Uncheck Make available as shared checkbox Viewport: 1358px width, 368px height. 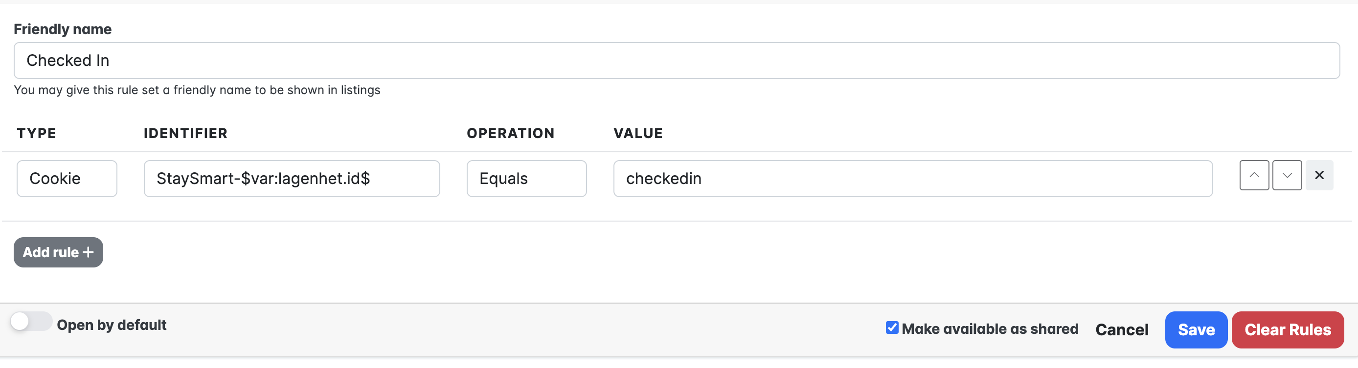[891, 327]
